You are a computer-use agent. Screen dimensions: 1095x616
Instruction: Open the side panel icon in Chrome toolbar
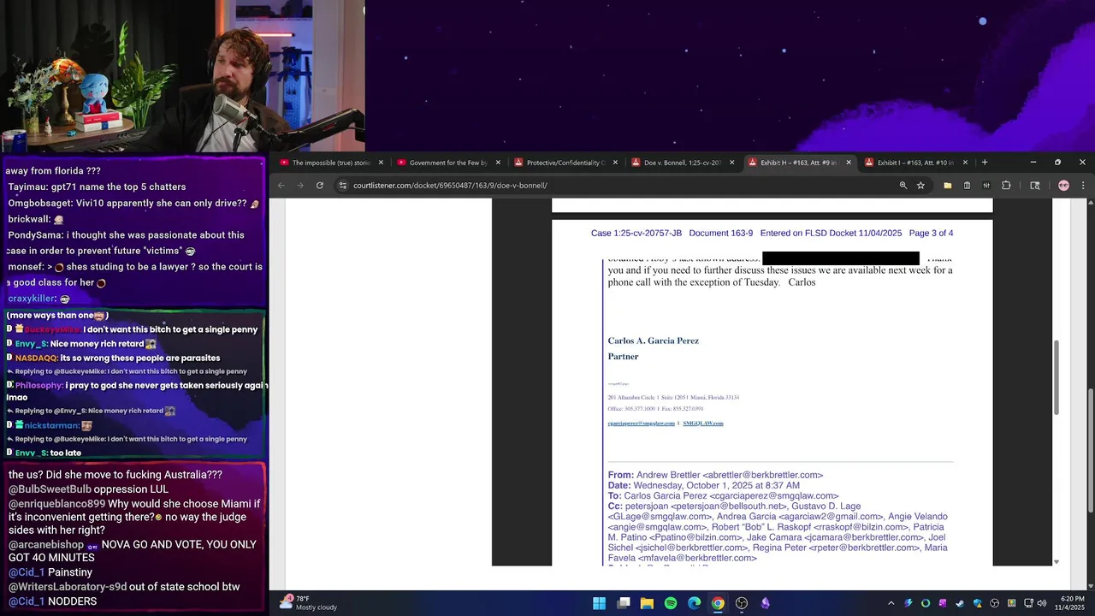1034,186
